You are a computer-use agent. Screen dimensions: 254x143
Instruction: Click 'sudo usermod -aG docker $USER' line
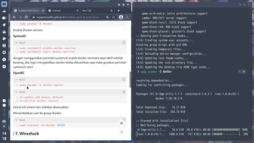pyautogui.click(x=42, y=125)
